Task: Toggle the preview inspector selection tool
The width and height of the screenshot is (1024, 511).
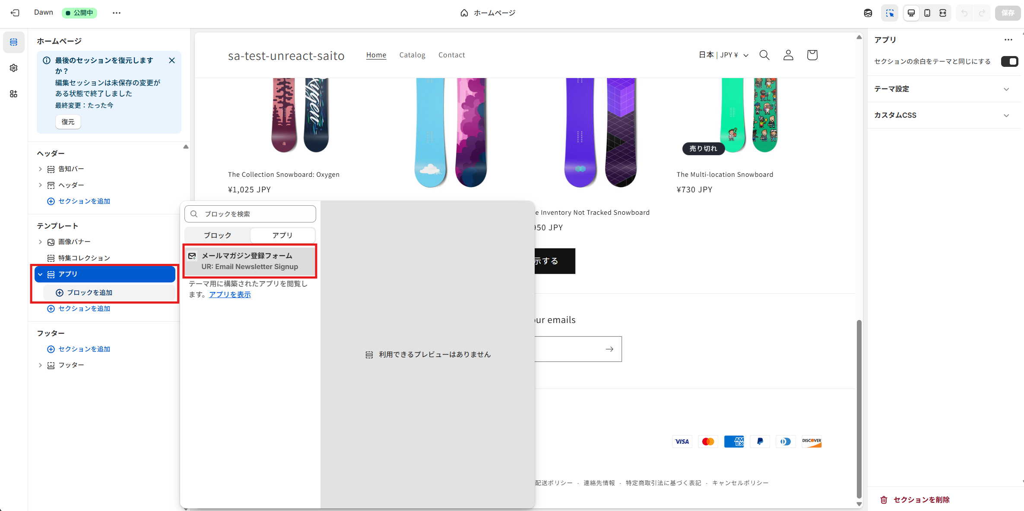Action: (x=890, y=13)
